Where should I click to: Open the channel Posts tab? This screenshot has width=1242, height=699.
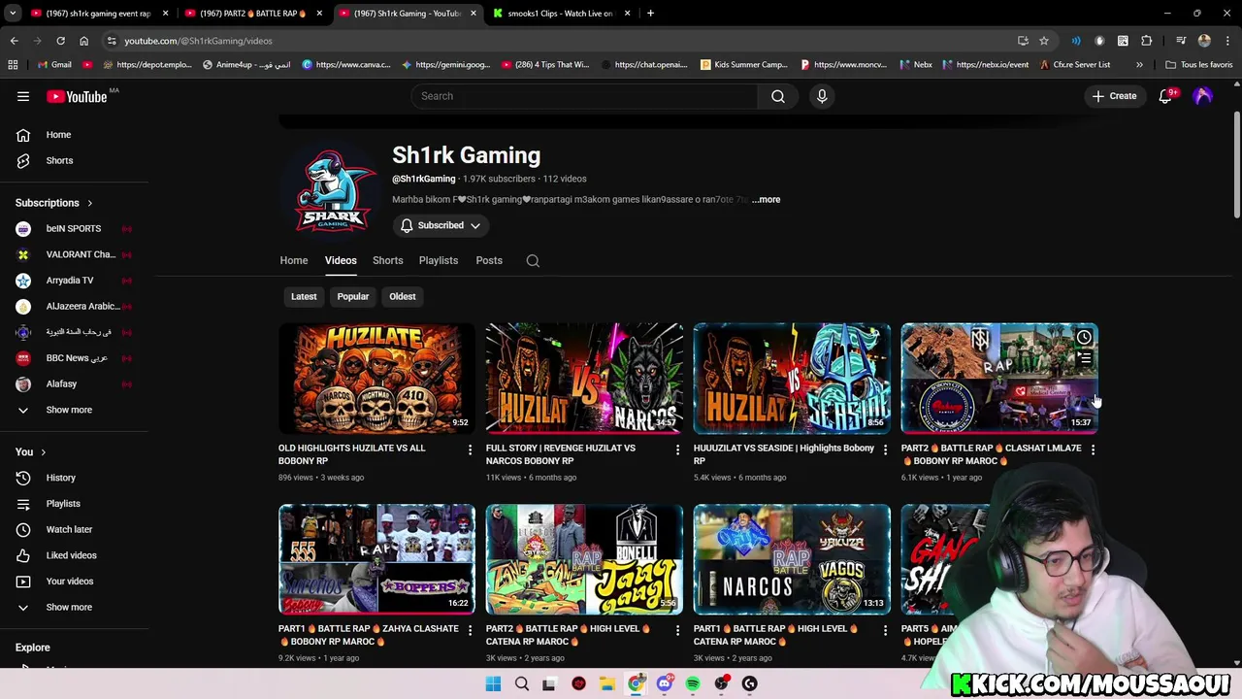click(x=489, y=260)
